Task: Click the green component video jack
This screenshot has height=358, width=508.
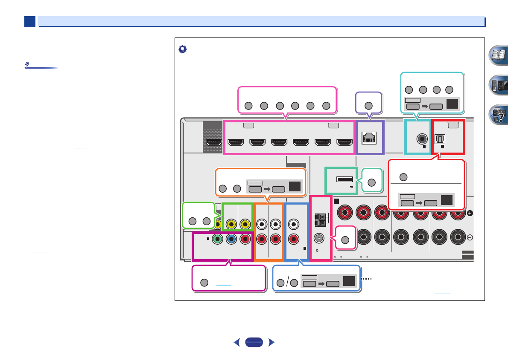Action: point(218,239)
